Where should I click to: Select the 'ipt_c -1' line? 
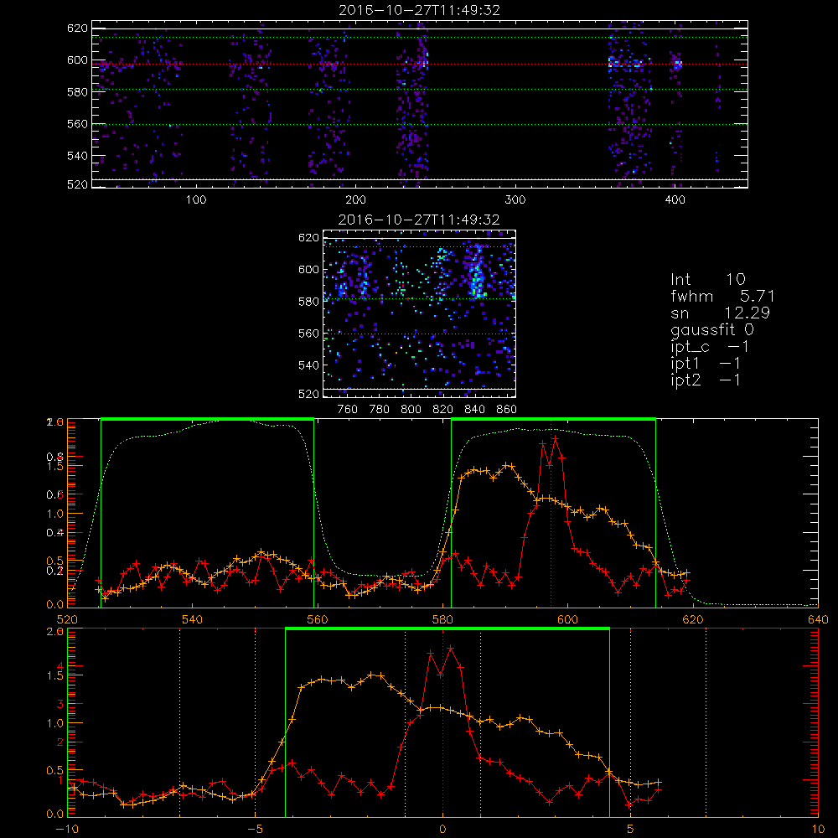[710, 347]
